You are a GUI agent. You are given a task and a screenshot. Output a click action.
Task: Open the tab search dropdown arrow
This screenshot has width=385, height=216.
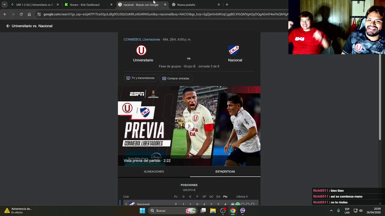pos(4,4)
